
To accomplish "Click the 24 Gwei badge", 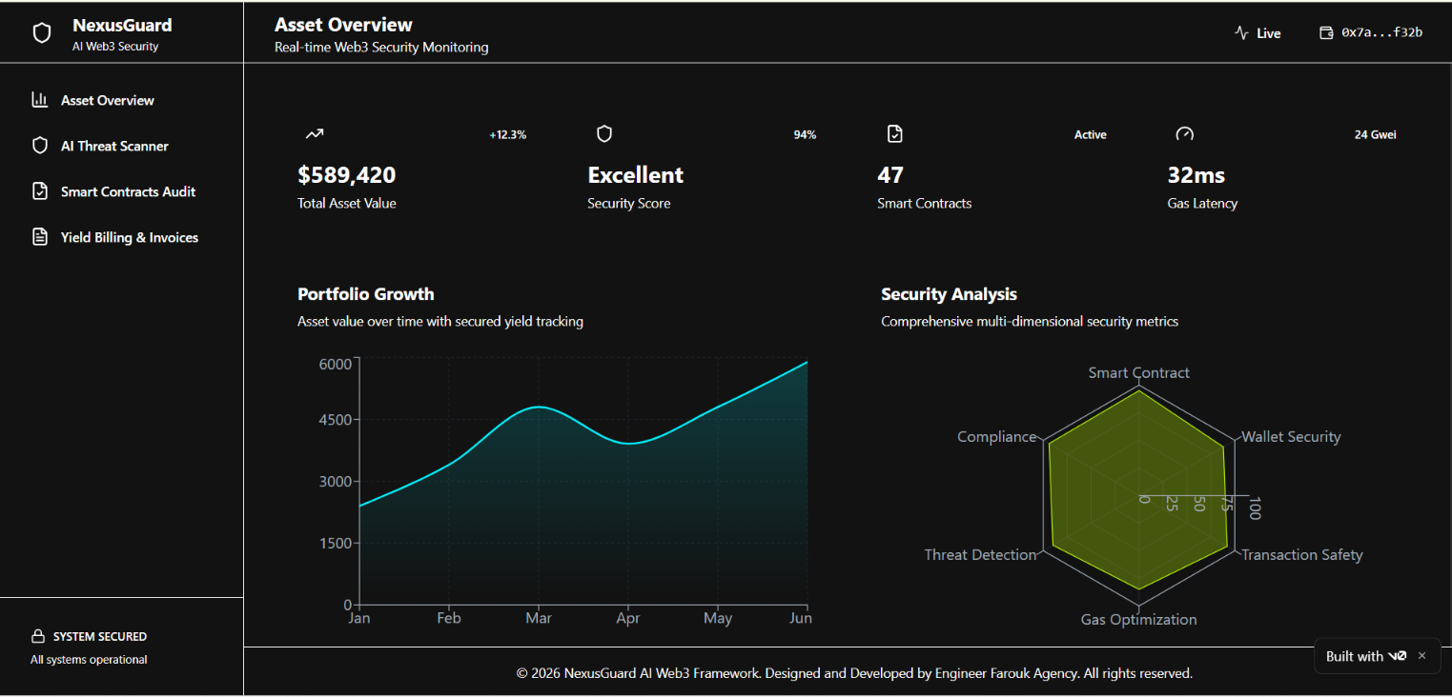I will pyautogui.click(x=1375, y=135).
